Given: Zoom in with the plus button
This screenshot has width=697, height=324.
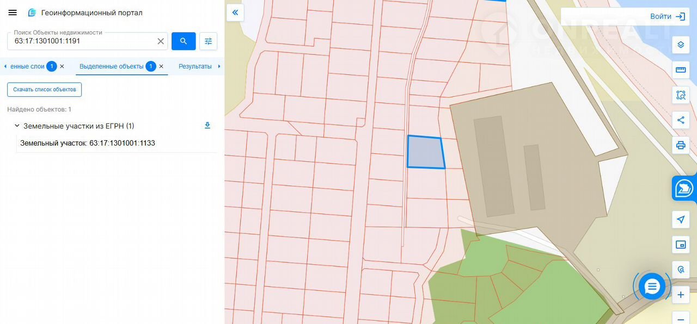Looking at the screenshot, I should tap(680, 295).
